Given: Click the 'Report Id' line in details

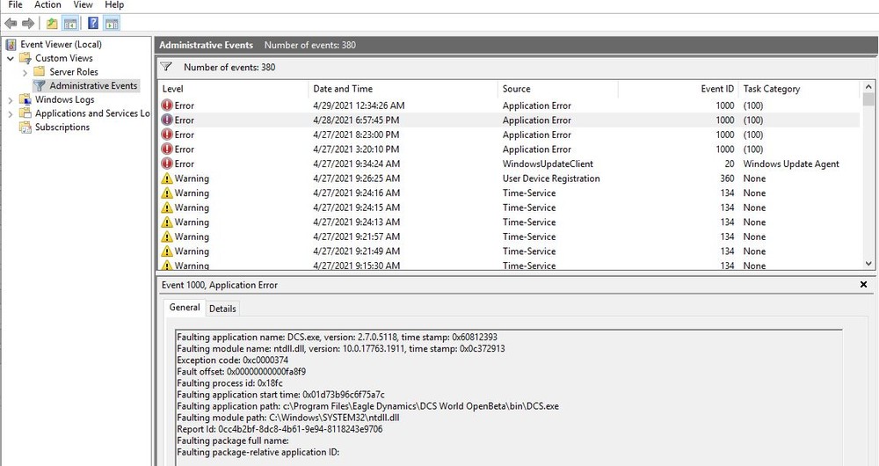Looking at the screenshot, I should (x=280, y=429).
